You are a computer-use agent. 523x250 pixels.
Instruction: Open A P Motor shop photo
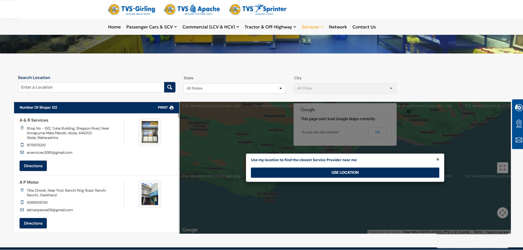coord(150,194)
